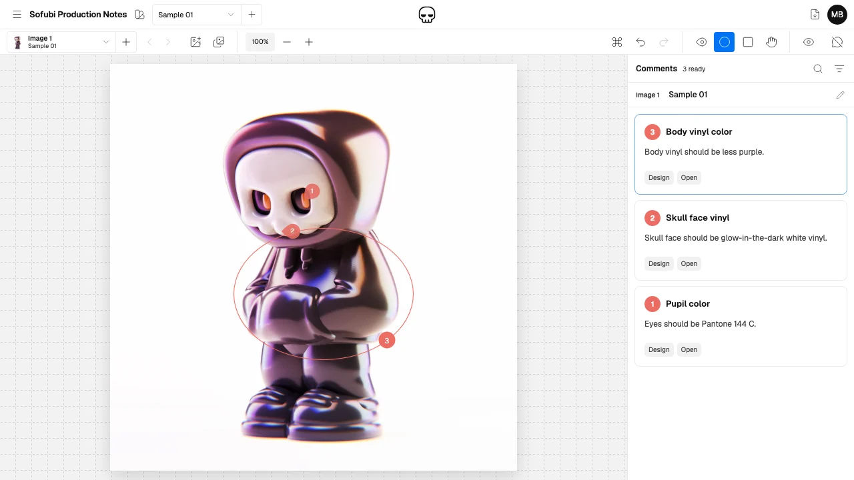Toggle the comments panel hide icon
Screen dimensions: 854x480
(x=837, y=42)
